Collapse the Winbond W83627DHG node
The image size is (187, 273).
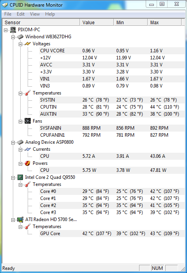[13, 37]
